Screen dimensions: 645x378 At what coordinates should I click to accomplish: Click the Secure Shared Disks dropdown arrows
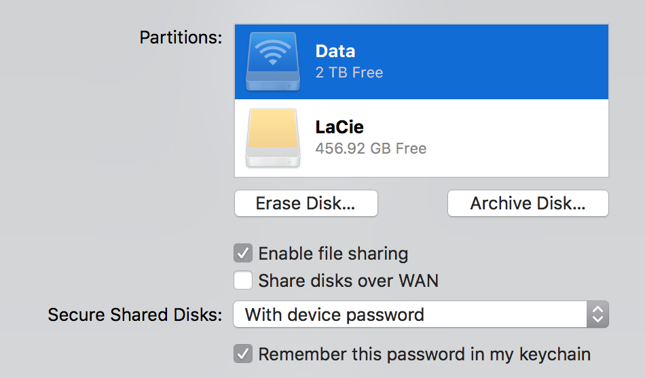coord(597,315)
